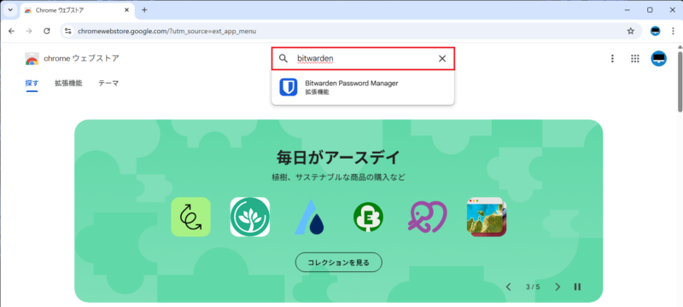Image resolution: width=683 pixels, height=307 pixels.
Task: Select the 探す tab
Action: point(32,83)
